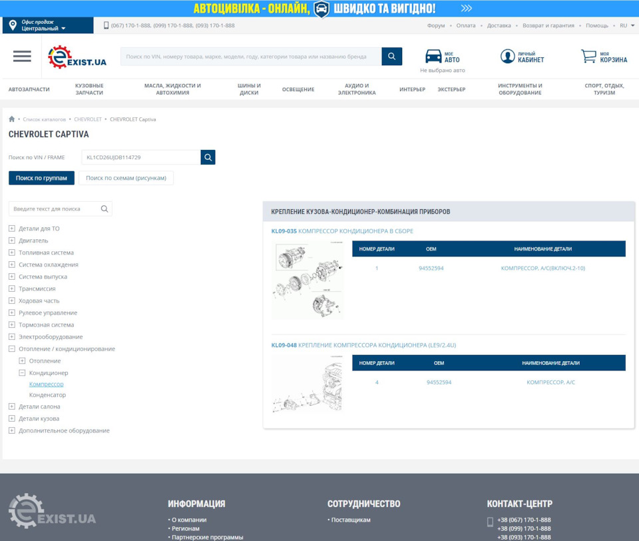Click the Автоцивілка top banner

click(x=319, y=8)
